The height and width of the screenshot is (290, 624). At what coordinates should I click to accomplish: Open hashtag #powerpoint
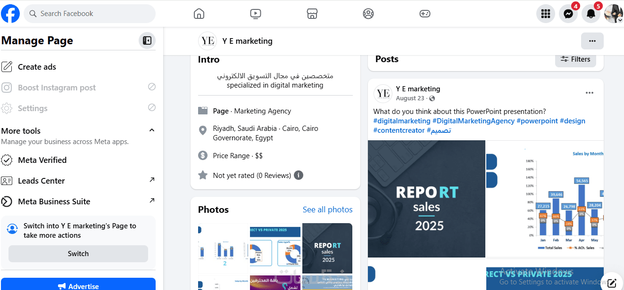537,121
